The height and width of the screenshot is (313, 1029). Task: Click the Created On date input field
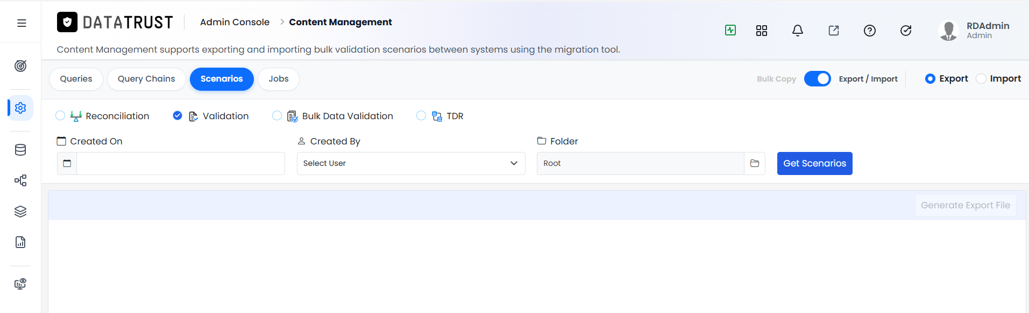tap(181, 163)
